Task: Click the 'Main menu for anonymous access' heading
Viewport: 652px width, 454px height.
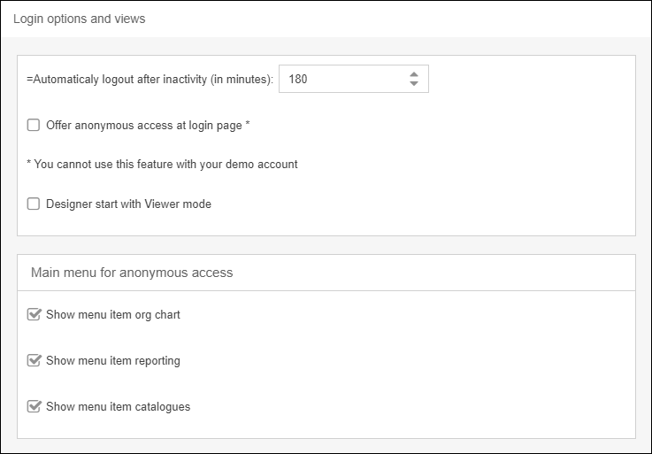Action: (132, 273)
